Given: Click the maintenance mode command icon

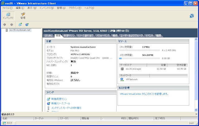Looking at the screenshot, I should [x=48, y=108].
